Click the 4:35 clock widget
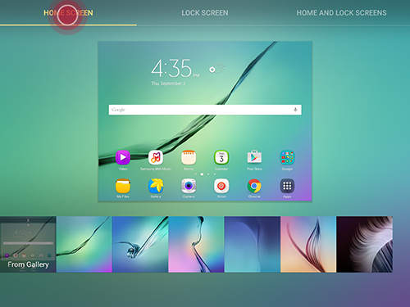Image resolution: width=410 pixels, height=307 pixels. (175, 68)
